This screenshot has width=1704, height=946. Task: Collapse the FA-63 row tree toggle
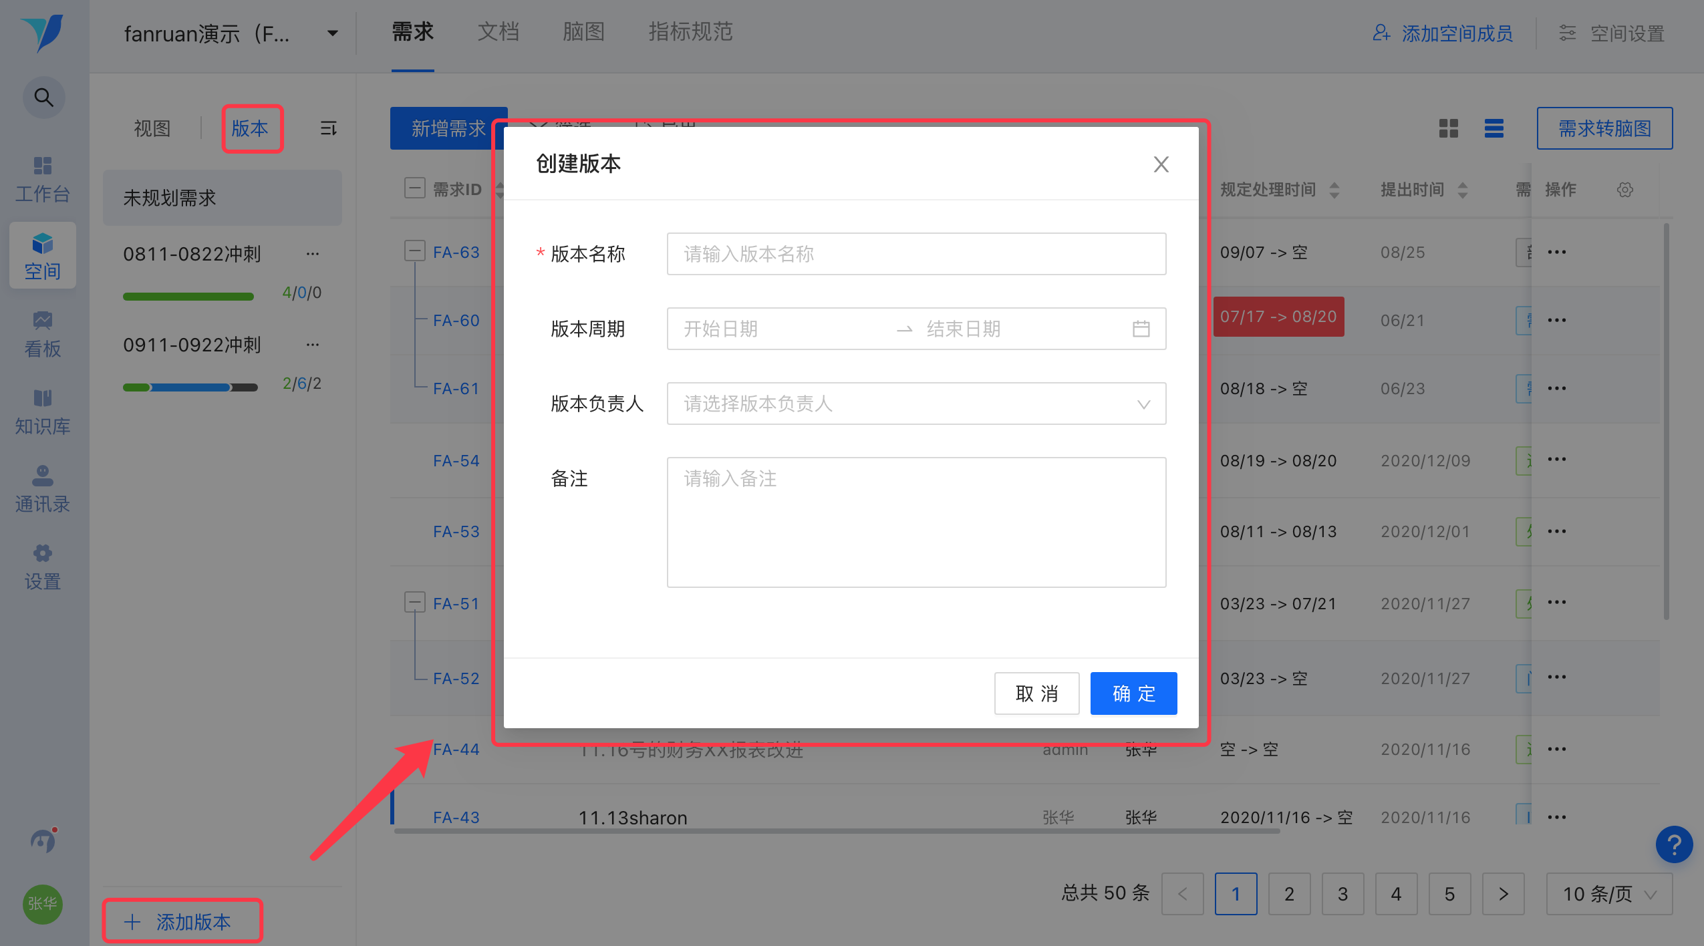pos(414,251)
